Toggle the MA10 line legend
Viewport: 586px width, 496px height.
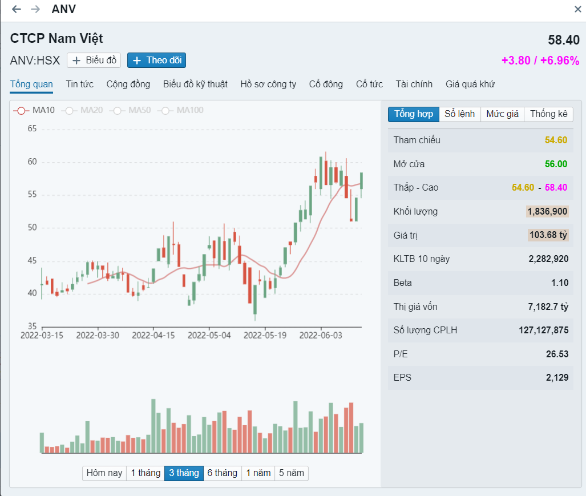[x=34, y=110]
